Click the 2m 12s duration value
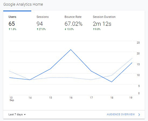The width and height of the screenshot is (148, 121). pyautogui.click(x=102, y=24)
